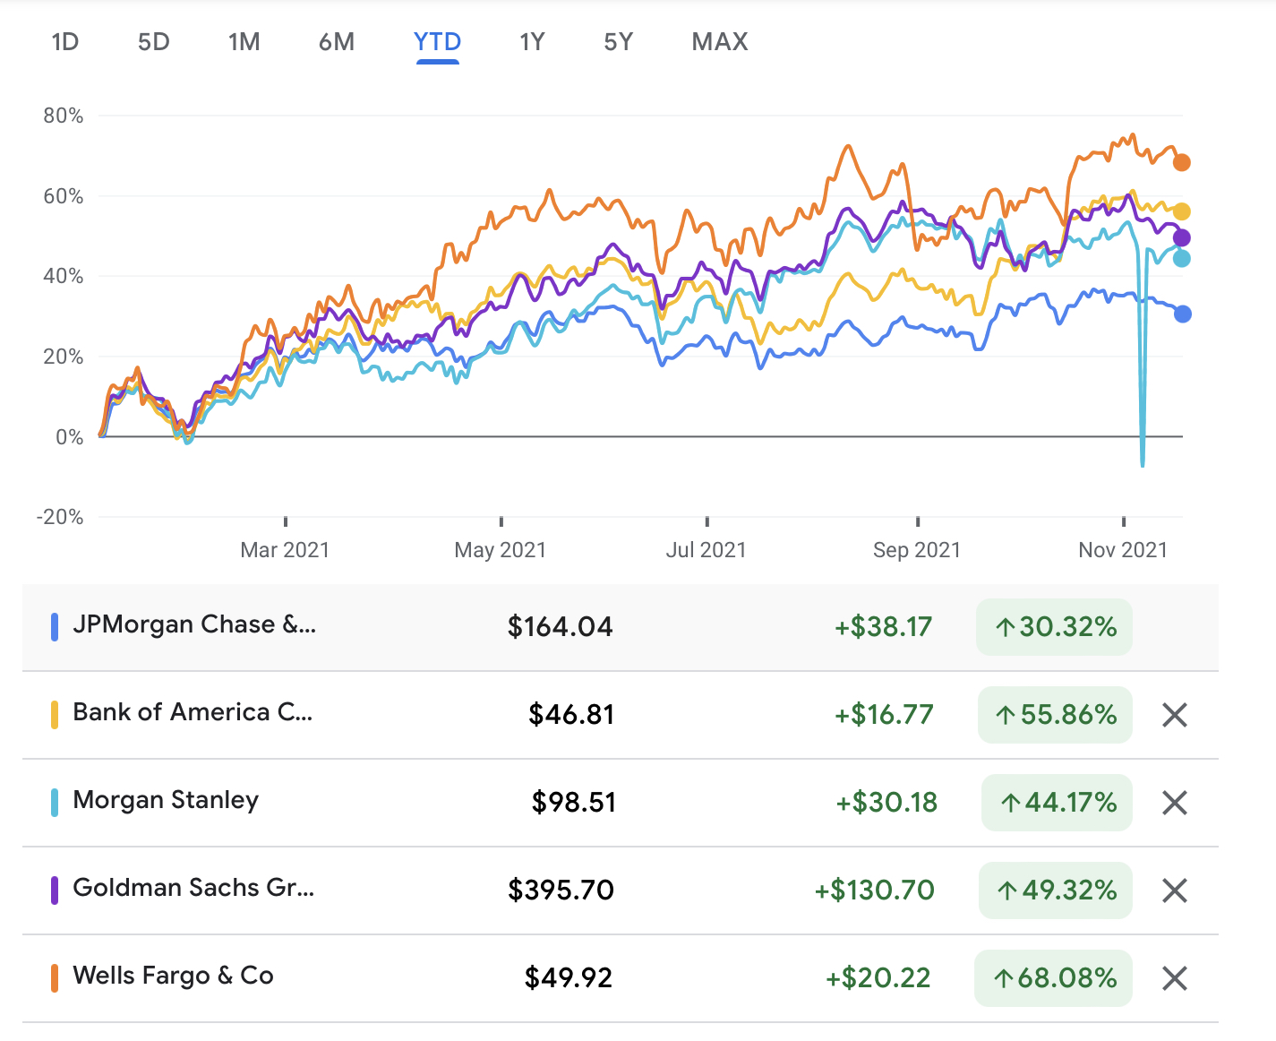Remove Goldman Sachs from comparison
Screen dimensions: 1276x1041
pyautogui.click(x=1174, y=890)
